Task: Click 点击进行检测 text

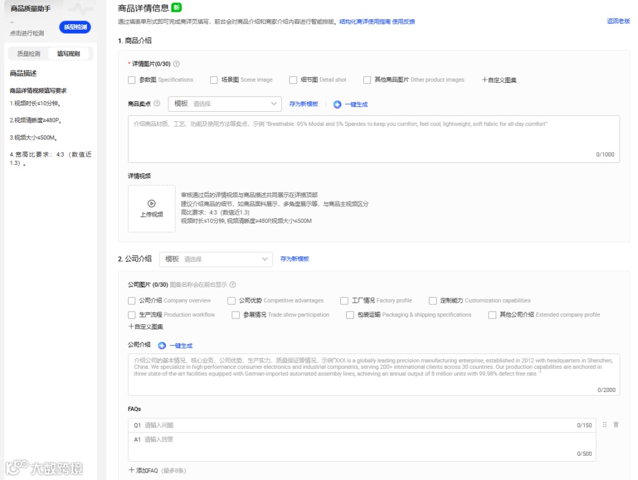Action: 27,33
